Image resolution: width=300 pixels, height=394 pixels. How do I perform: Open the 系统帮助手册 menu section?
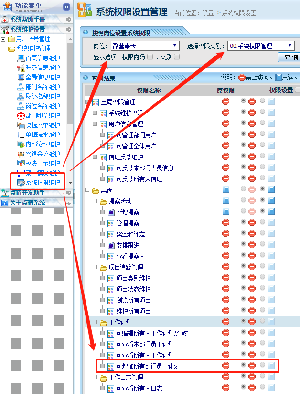(28, 20)
